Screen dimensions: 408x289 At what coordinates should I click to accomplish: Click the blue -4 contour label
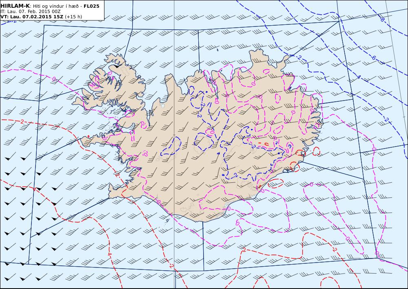[x=358, y=77]
